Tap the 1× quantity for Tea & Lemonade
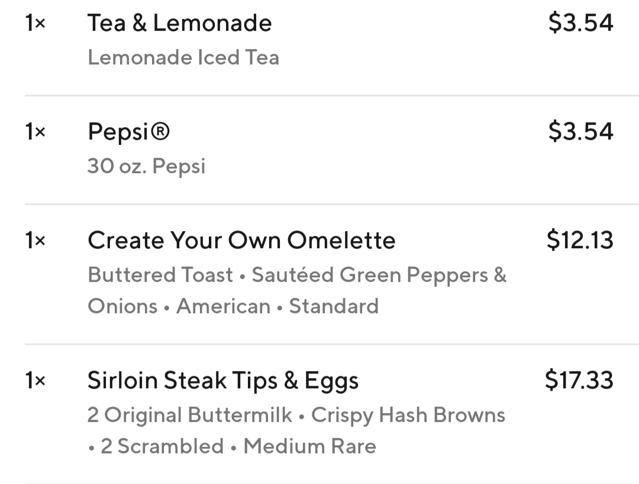The height and width of the screenshot is (484, 639). tap(35, 24)
